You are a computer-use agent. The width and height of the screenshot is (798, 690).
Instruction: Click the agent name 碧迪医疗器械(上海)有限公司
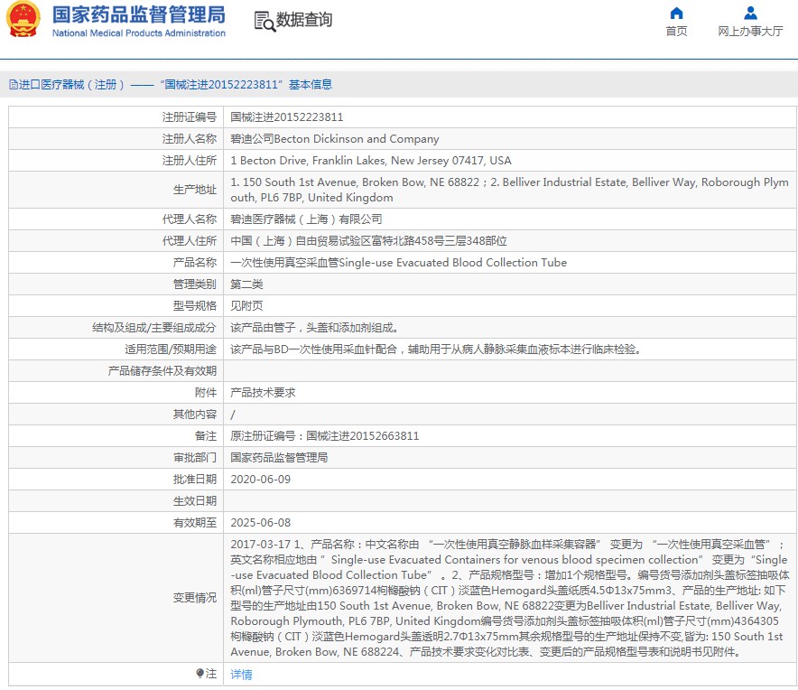click(x=306, y=219)
